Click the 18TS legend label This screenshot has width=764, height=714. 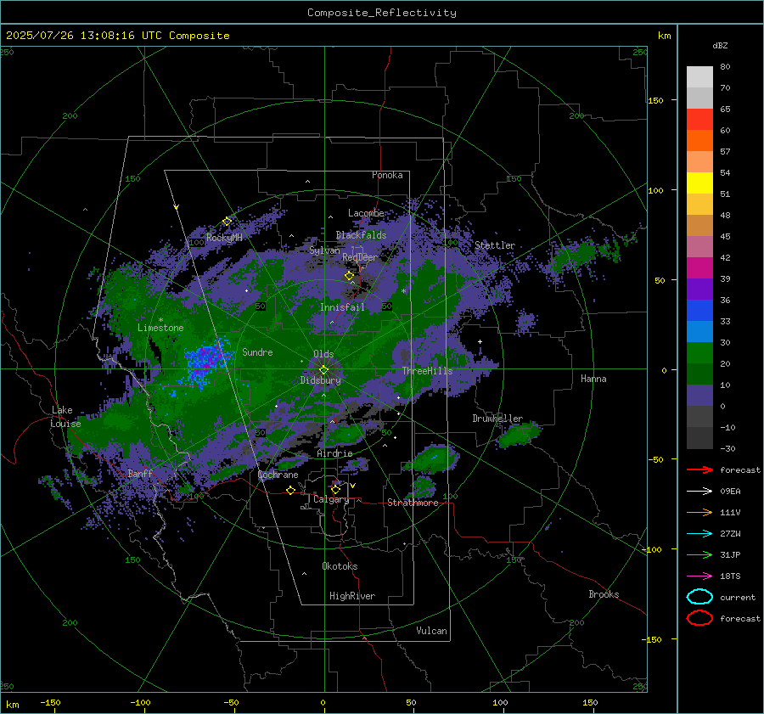coord(730,576)
